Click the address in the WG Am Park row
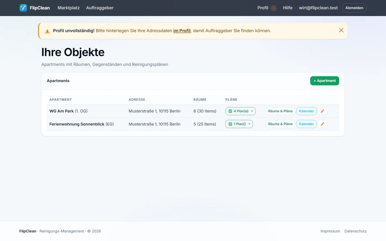The image size is (386, 241). [x=154, y=111]
